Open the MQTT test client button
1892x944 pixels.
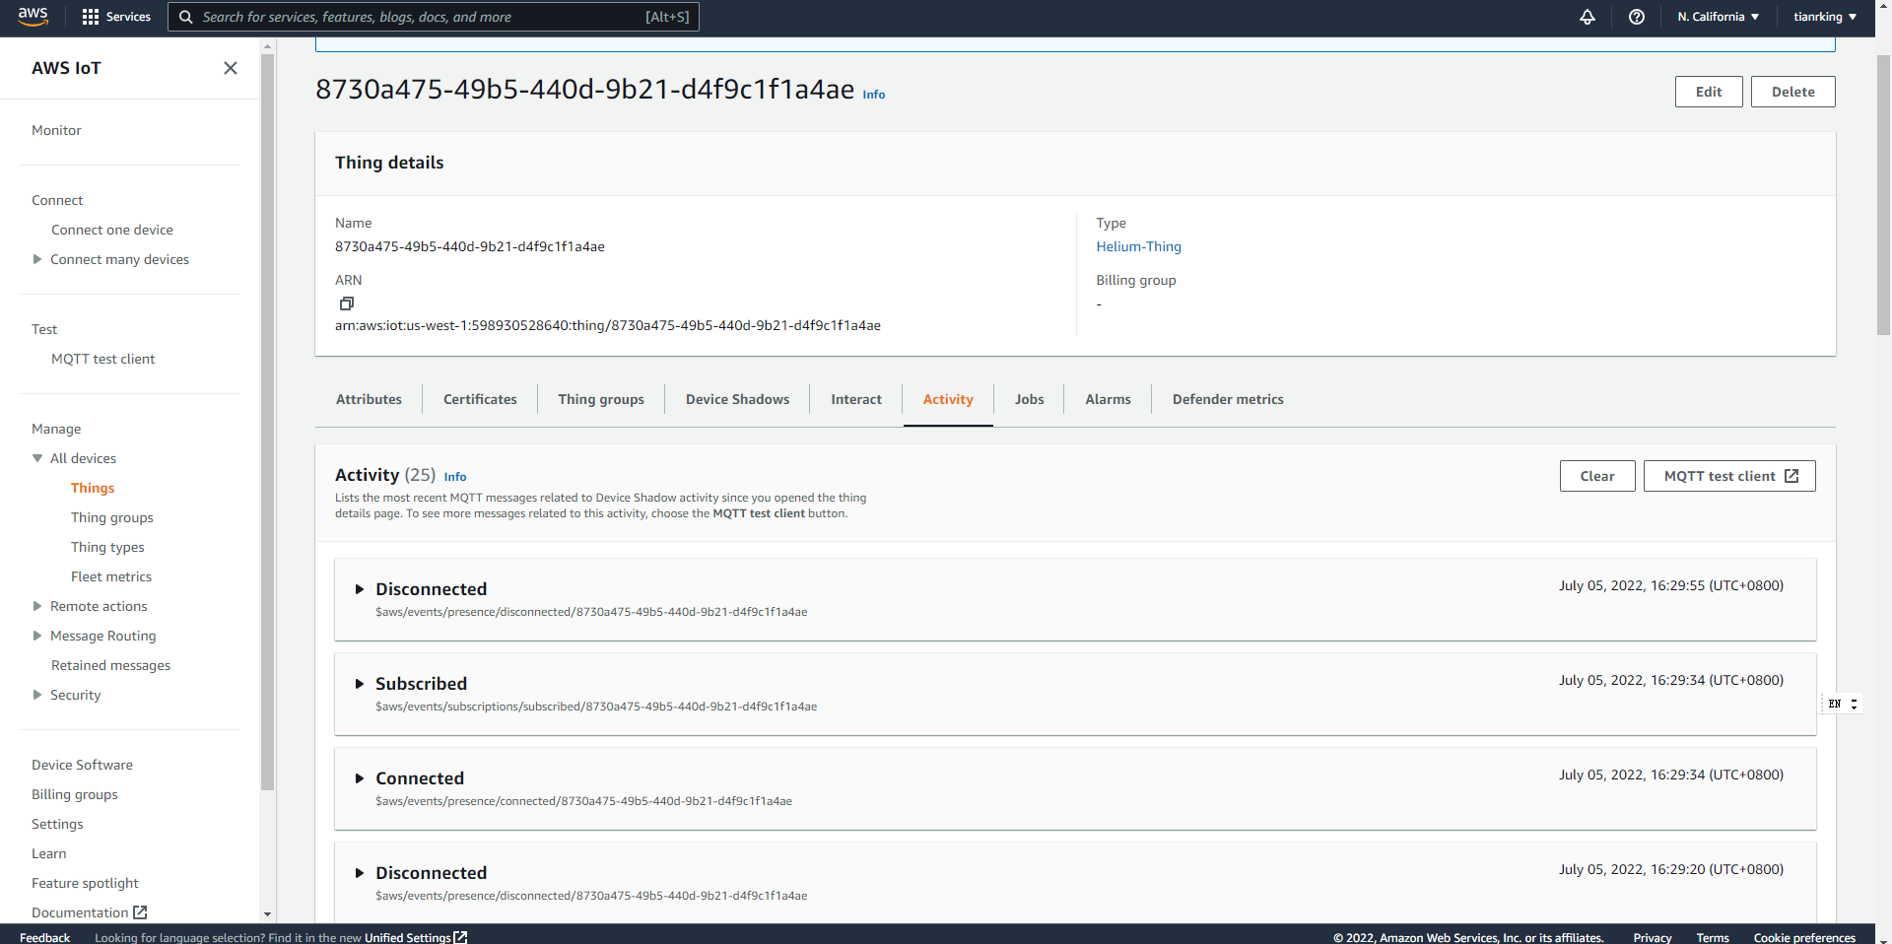pyautogui.click(x=1729, y=476)
